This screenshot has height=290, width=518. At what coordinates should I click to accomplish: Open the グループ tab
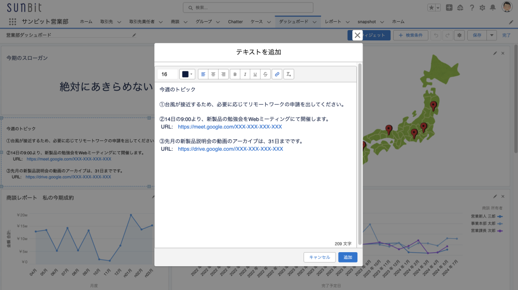204,22
